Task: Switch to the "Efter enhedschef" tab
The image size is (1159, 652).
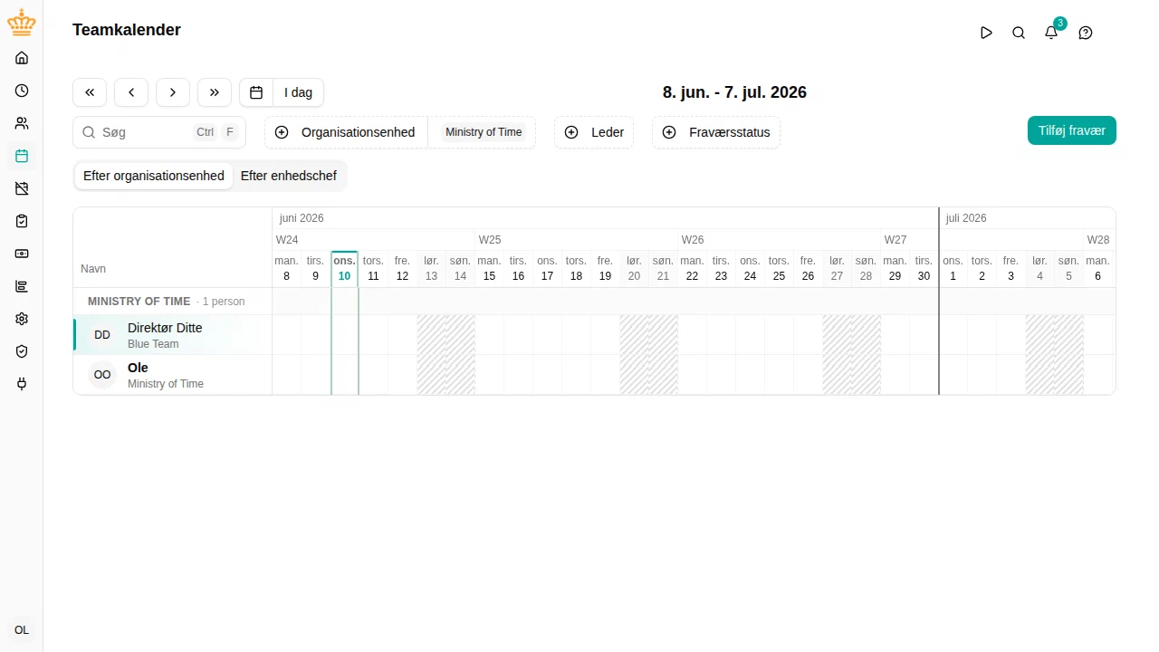Action: click(x=289, y=176)
